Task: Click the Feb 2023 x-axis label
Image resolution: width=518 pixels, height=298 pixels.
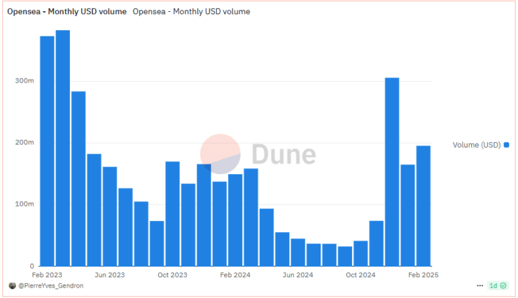Action: 47,275
